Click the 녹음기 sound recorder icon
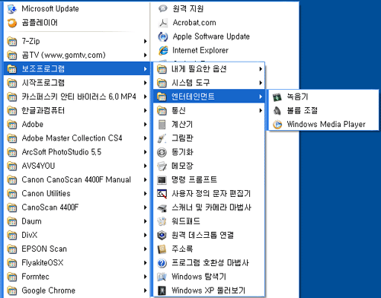Screen dimensions: 381x298 [x=277, y=97]
